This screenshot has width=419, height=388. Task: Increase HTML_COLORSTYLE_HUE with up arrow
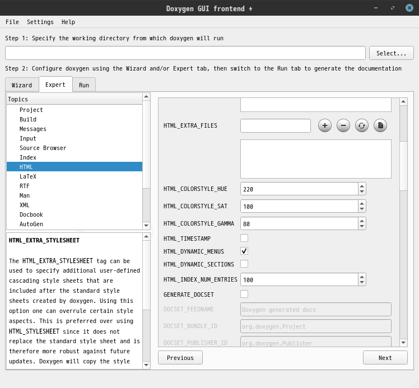coord(362,186)
